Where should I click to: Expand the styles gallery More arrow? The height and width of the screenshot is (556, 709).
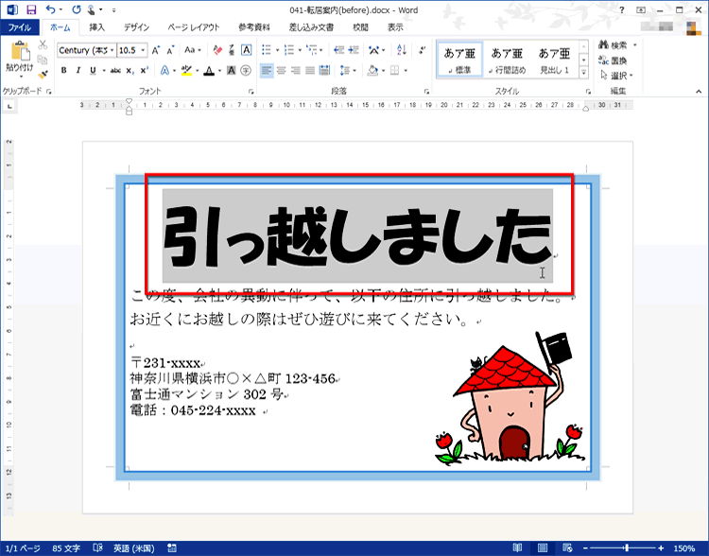pyautogui.click(x=584, y=73)
